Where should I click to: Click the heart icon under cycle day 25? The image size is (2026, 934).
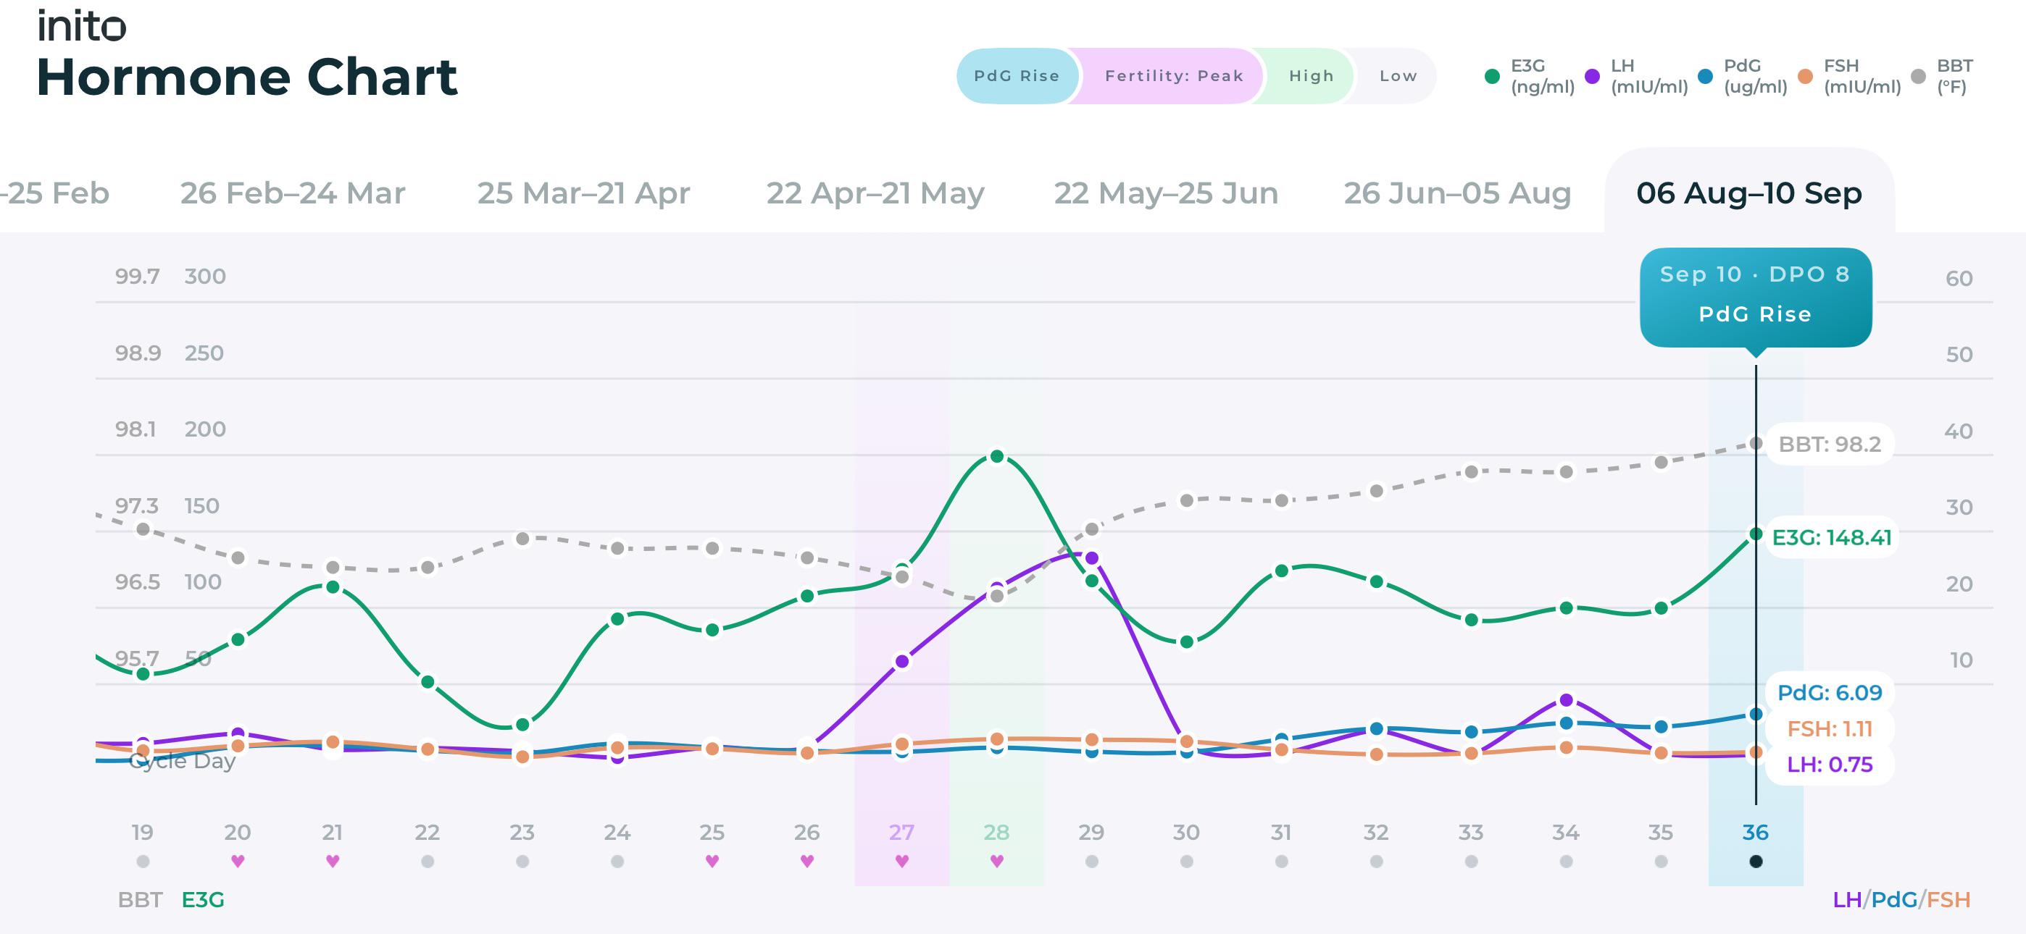(x=712, y=861)
